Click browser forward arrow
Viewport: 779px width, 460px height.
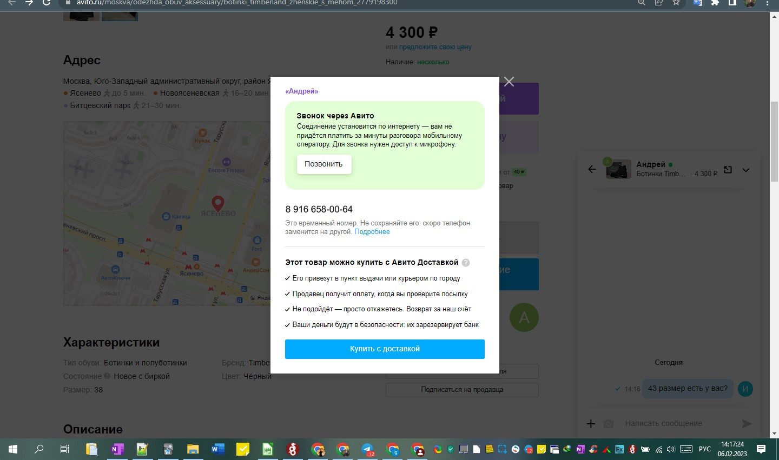pos(29,3)
